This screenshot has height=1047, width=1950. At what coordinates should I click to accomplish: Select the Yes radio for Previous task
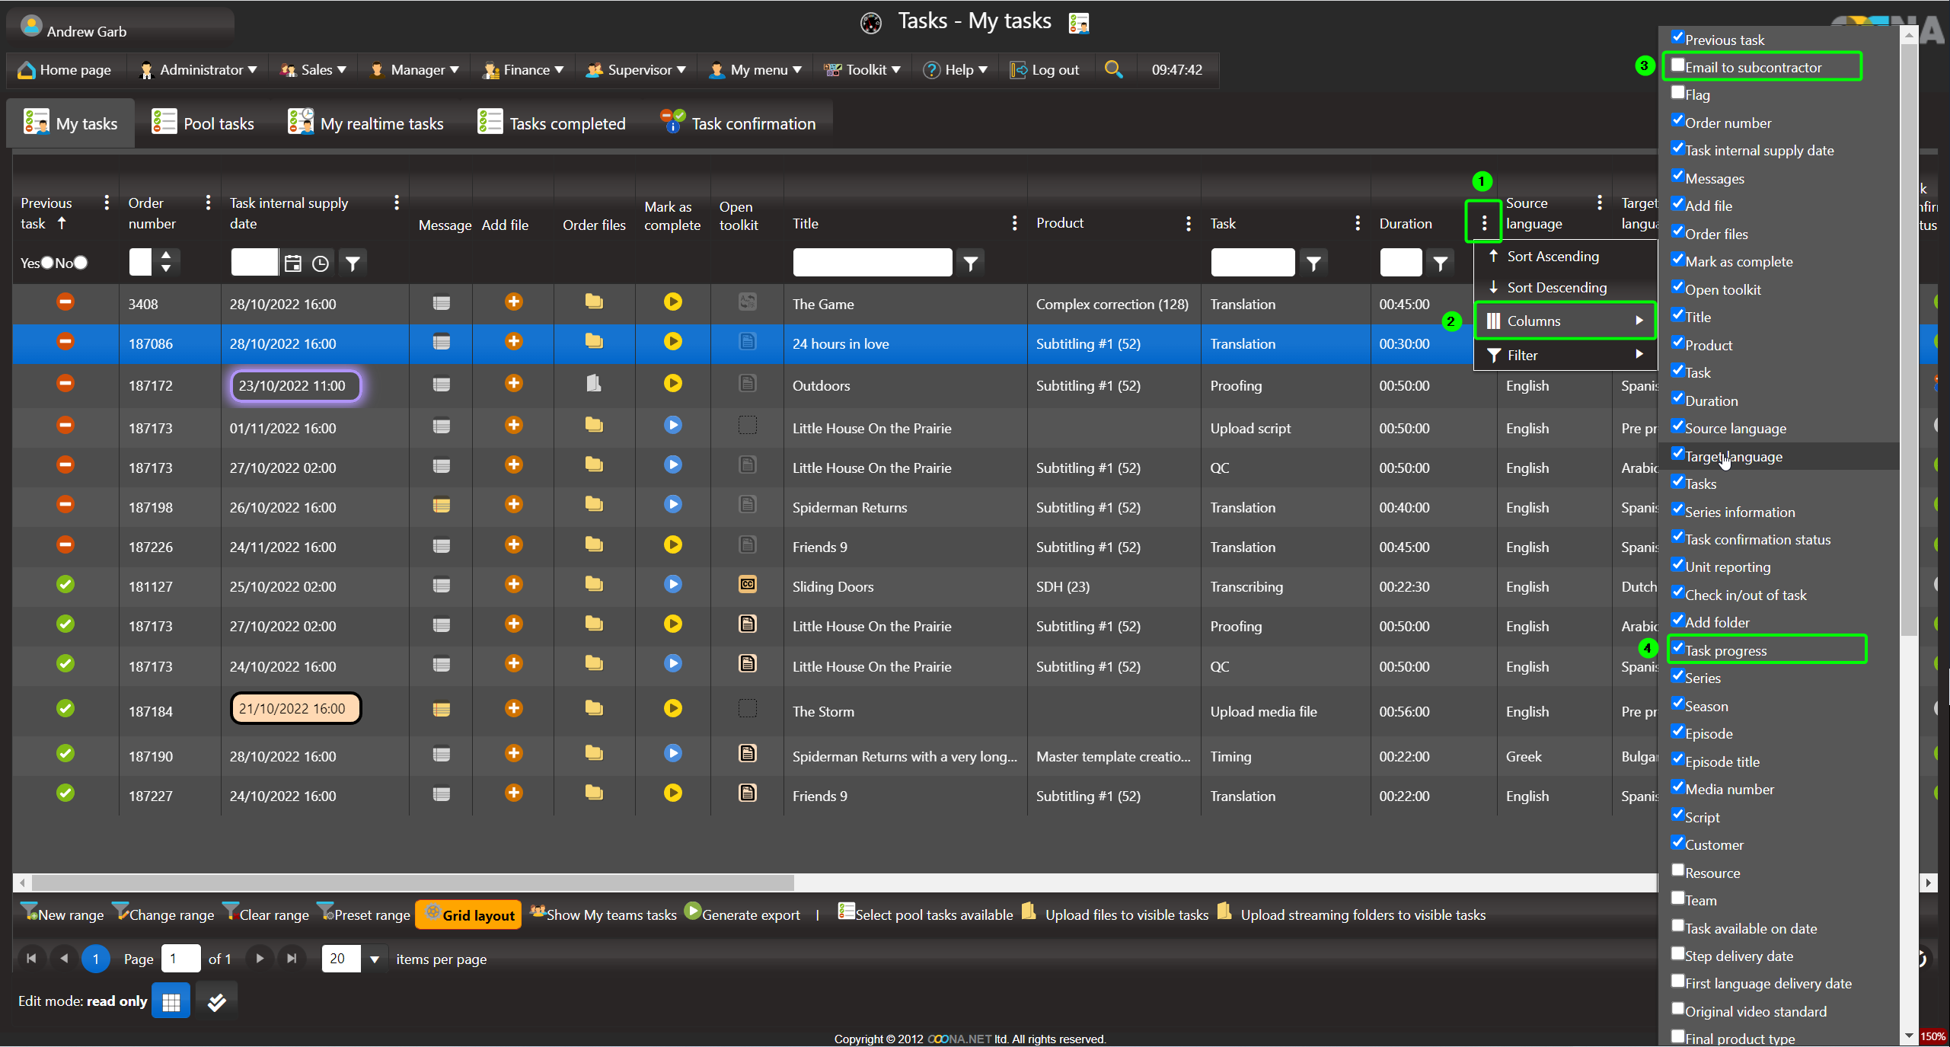click(47, 263)
